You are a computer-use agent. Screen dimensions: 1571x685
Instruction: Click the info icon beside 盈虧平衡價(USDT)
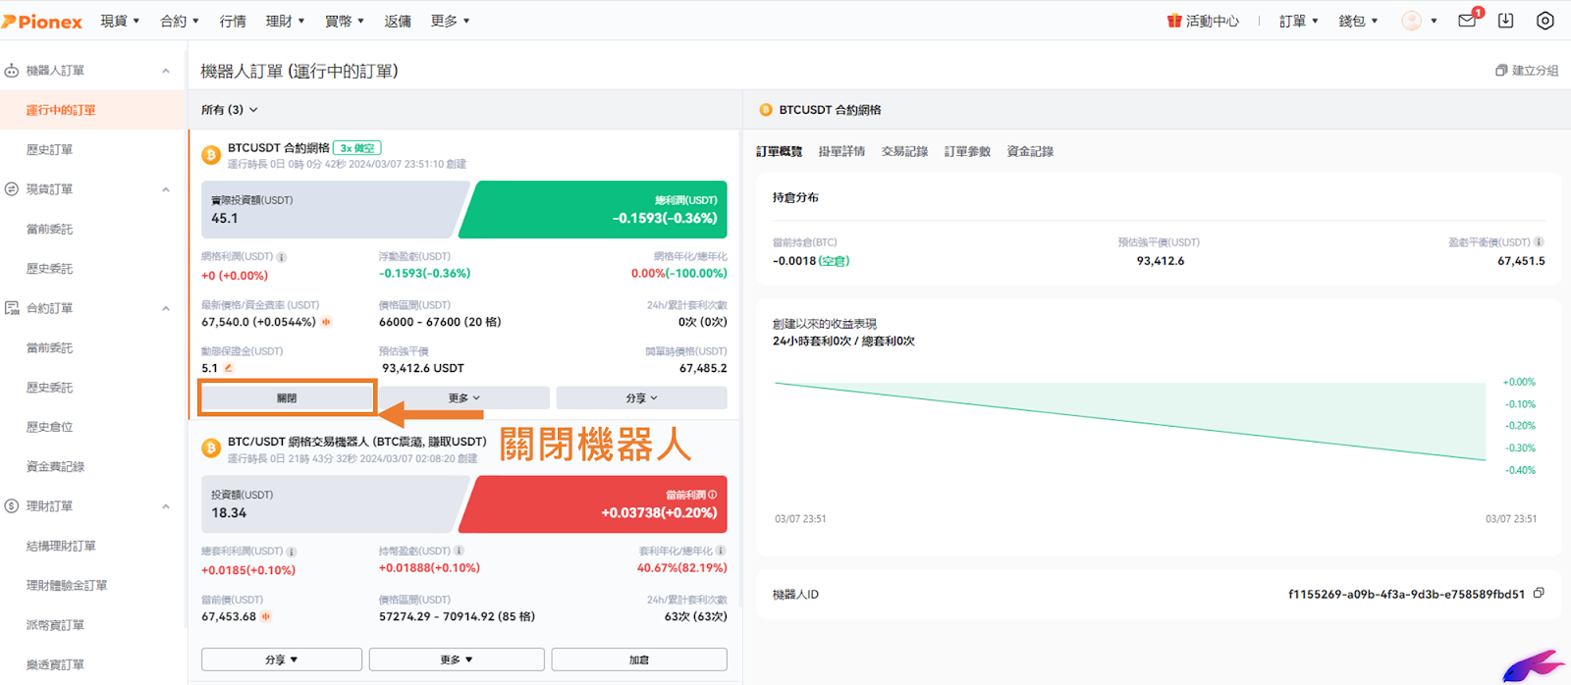(x=1540, y=242)
